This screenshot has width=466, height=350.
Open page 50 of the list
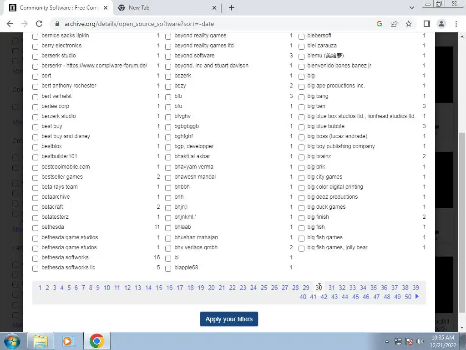(x=408, y=297)
